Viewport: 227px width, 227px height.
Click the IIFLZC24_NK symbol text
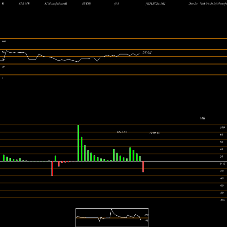pos(156,4)
